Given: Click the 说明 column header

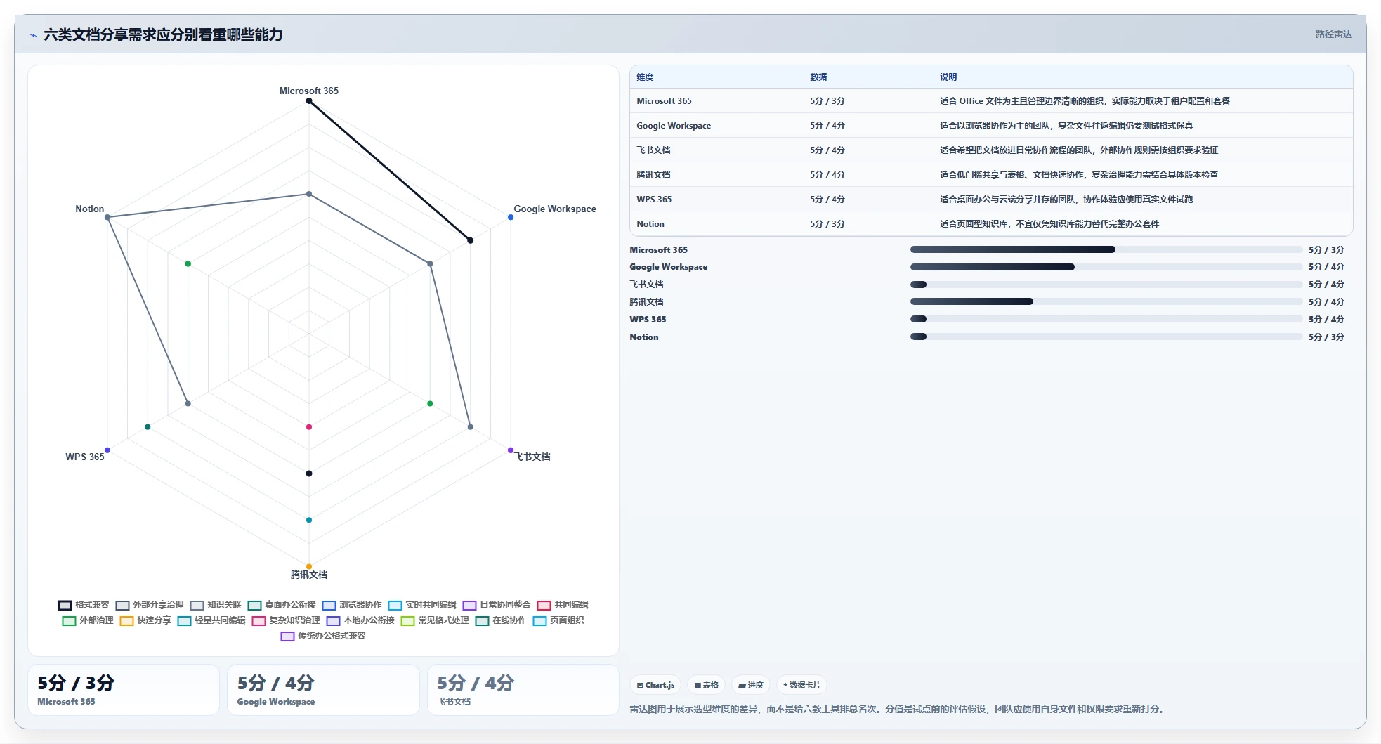Looking at the screenshot, I should (x=948, y=77).
